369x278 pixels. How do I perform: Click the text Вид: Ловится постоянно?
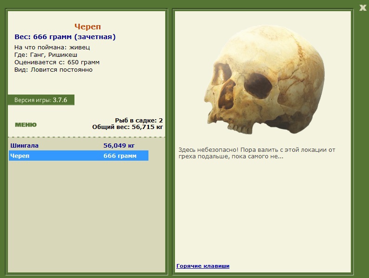54,70
